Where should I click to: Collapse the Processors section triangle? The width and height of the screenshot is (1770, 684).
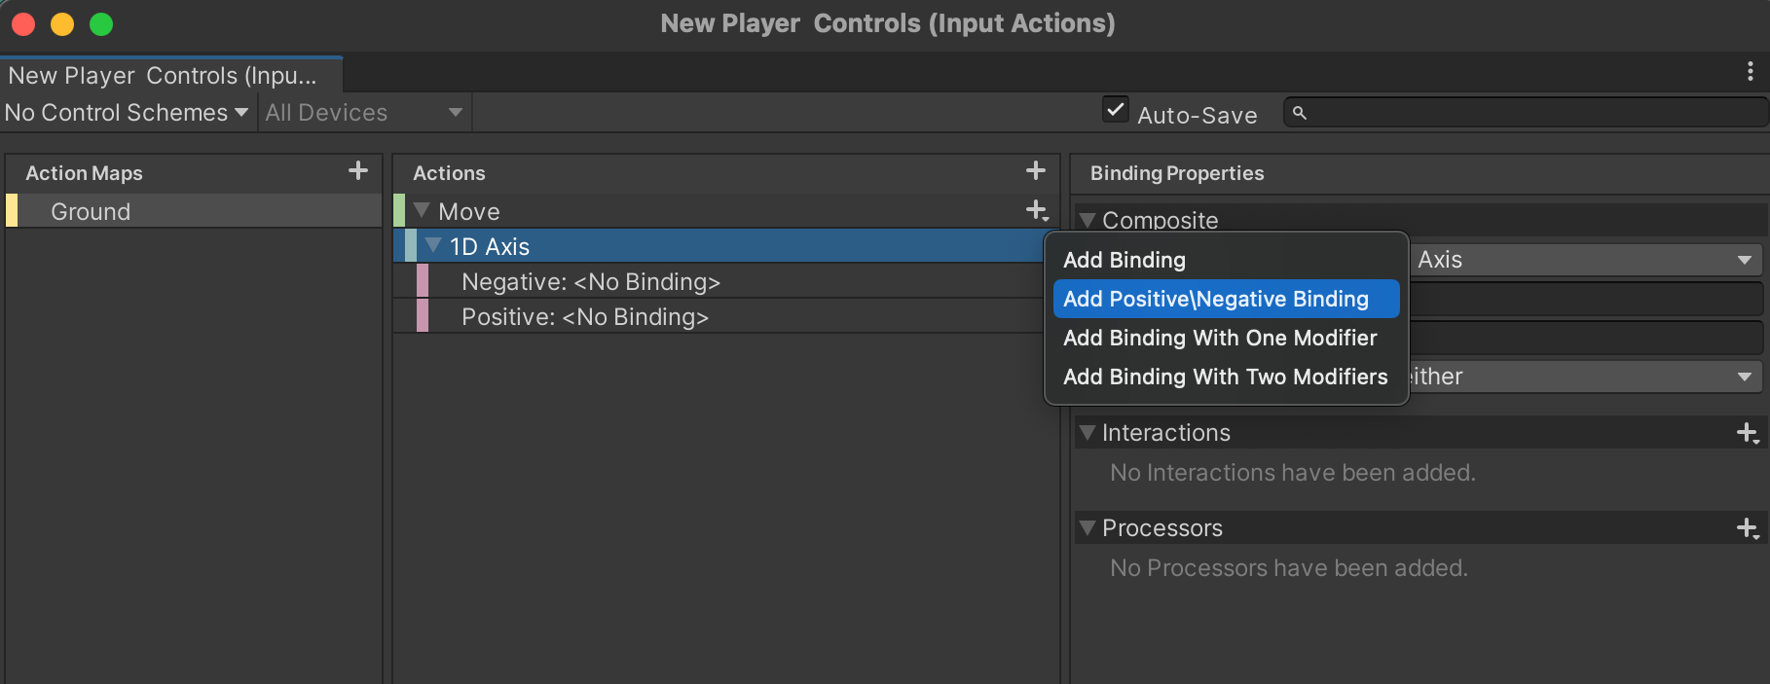click(1087, 527)
